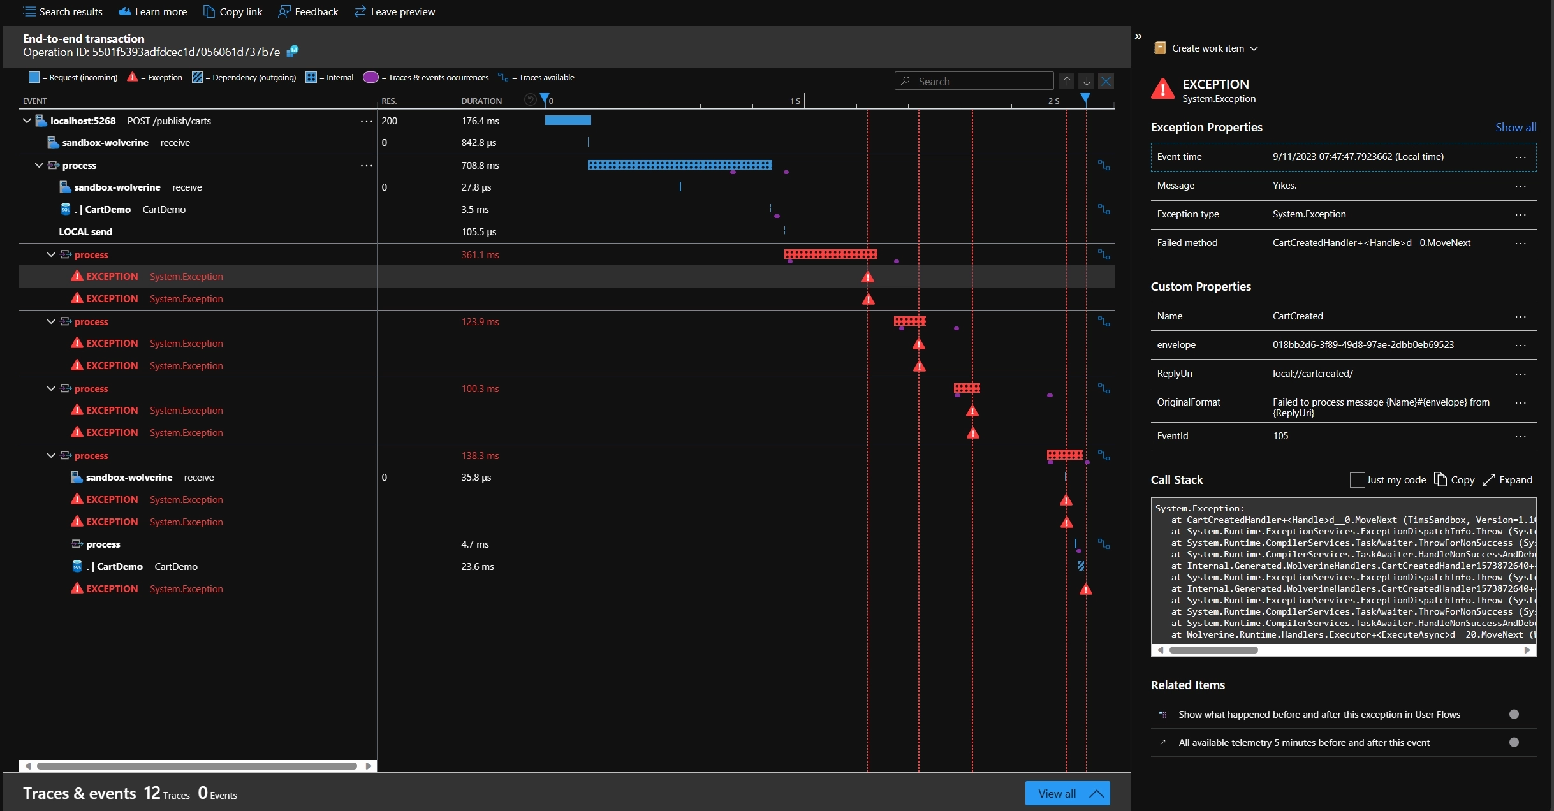The image size is (1554, 811).
Task: Copy the call stack
Action: (1455, 479)
